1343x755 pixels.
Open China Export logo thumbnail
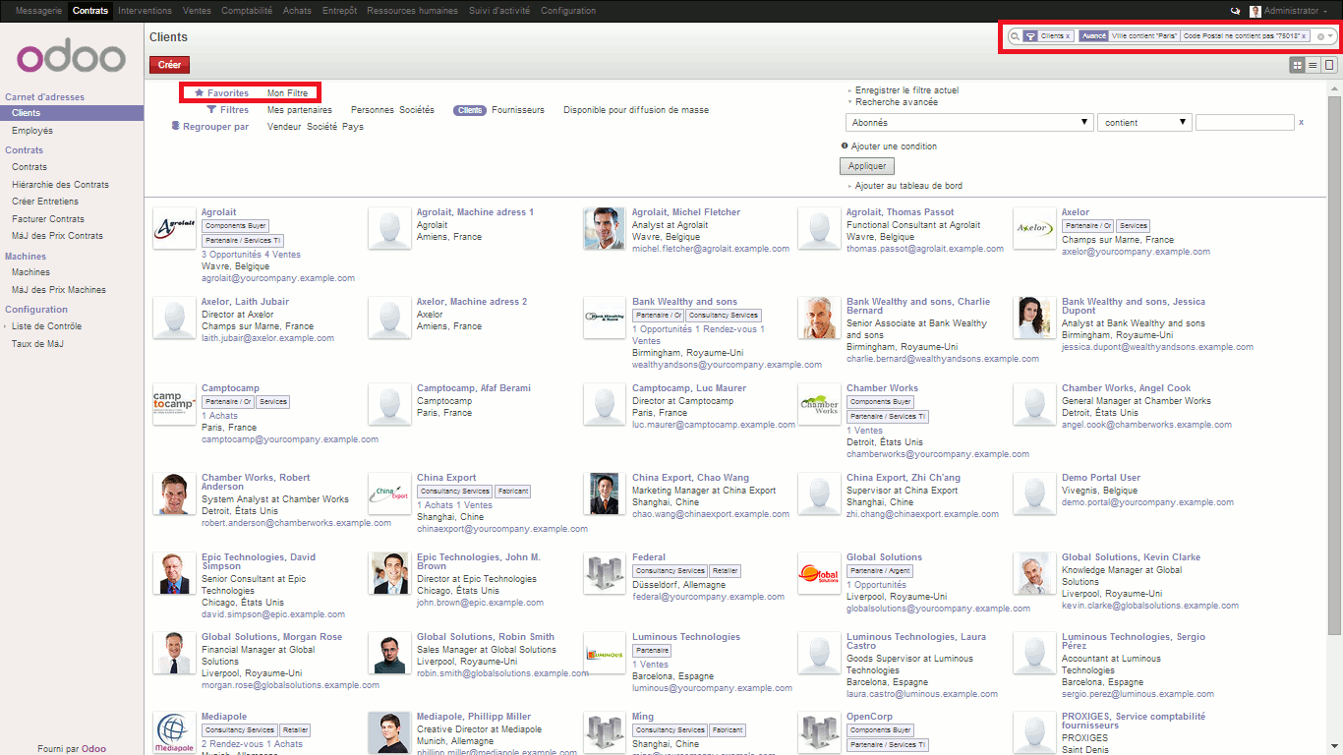(x=388, y=494)
